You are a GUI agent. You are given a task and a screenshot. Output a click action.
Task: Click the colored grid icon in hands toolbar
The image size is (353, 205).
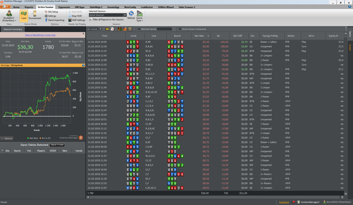(x=120, y=29)
